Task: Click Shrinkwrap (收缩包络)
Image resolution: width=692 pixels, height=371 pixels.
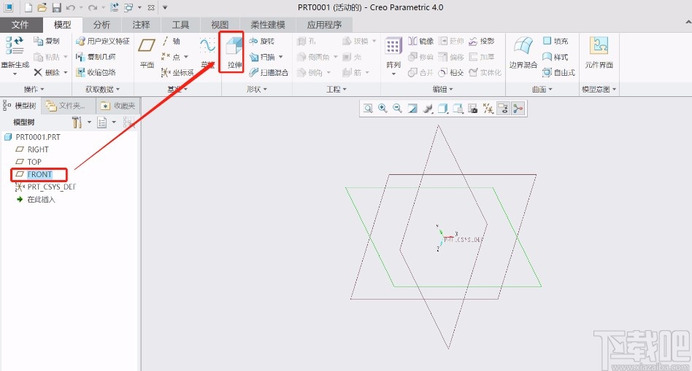Action: (x=96, y=72)
